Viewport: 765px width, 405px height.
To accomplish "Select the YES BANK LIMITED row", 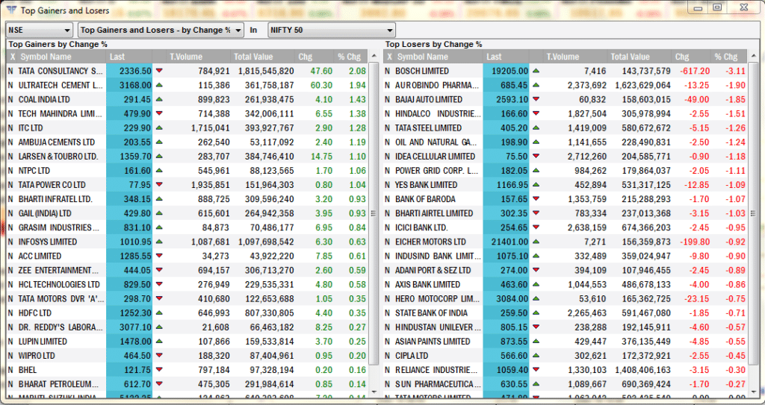I will [x=426, y=185].
